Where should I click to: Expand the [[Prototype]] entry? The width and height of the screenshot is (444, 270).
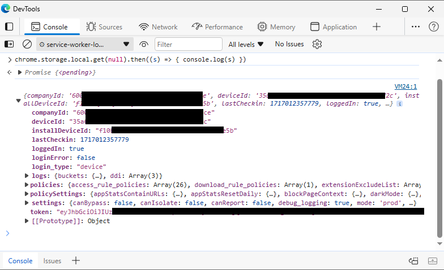pos(27,221)
